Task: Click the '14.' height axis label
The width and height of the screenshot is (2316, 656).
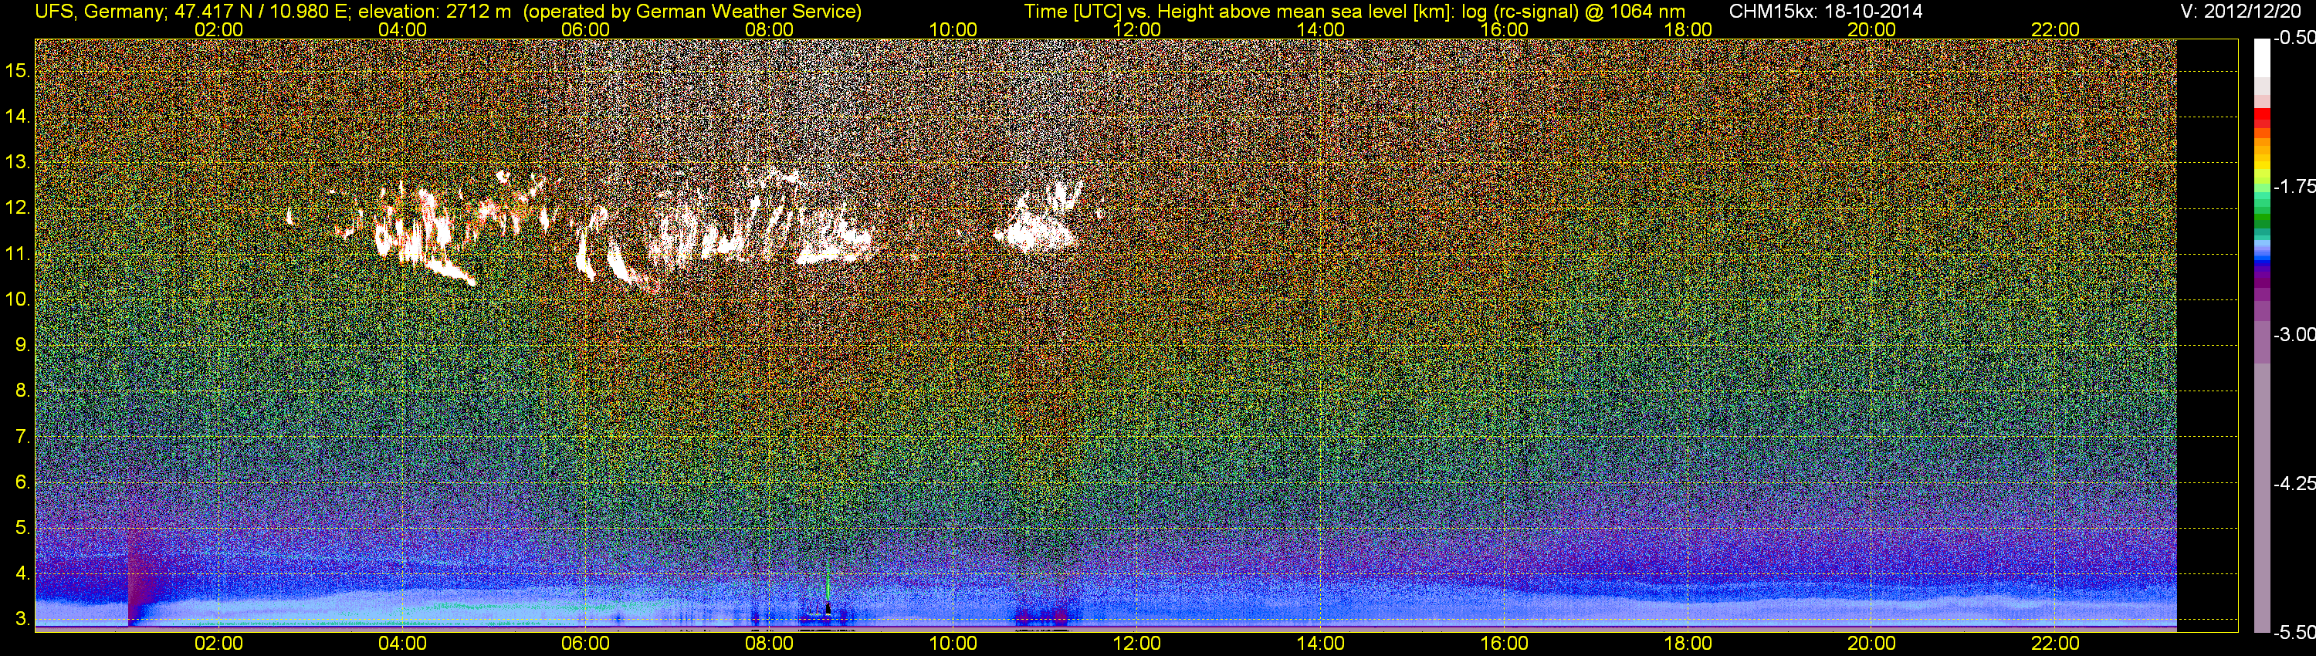Action: [18, 117]
